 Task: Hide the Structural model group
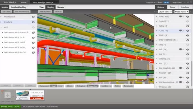(x=33, y=22)
